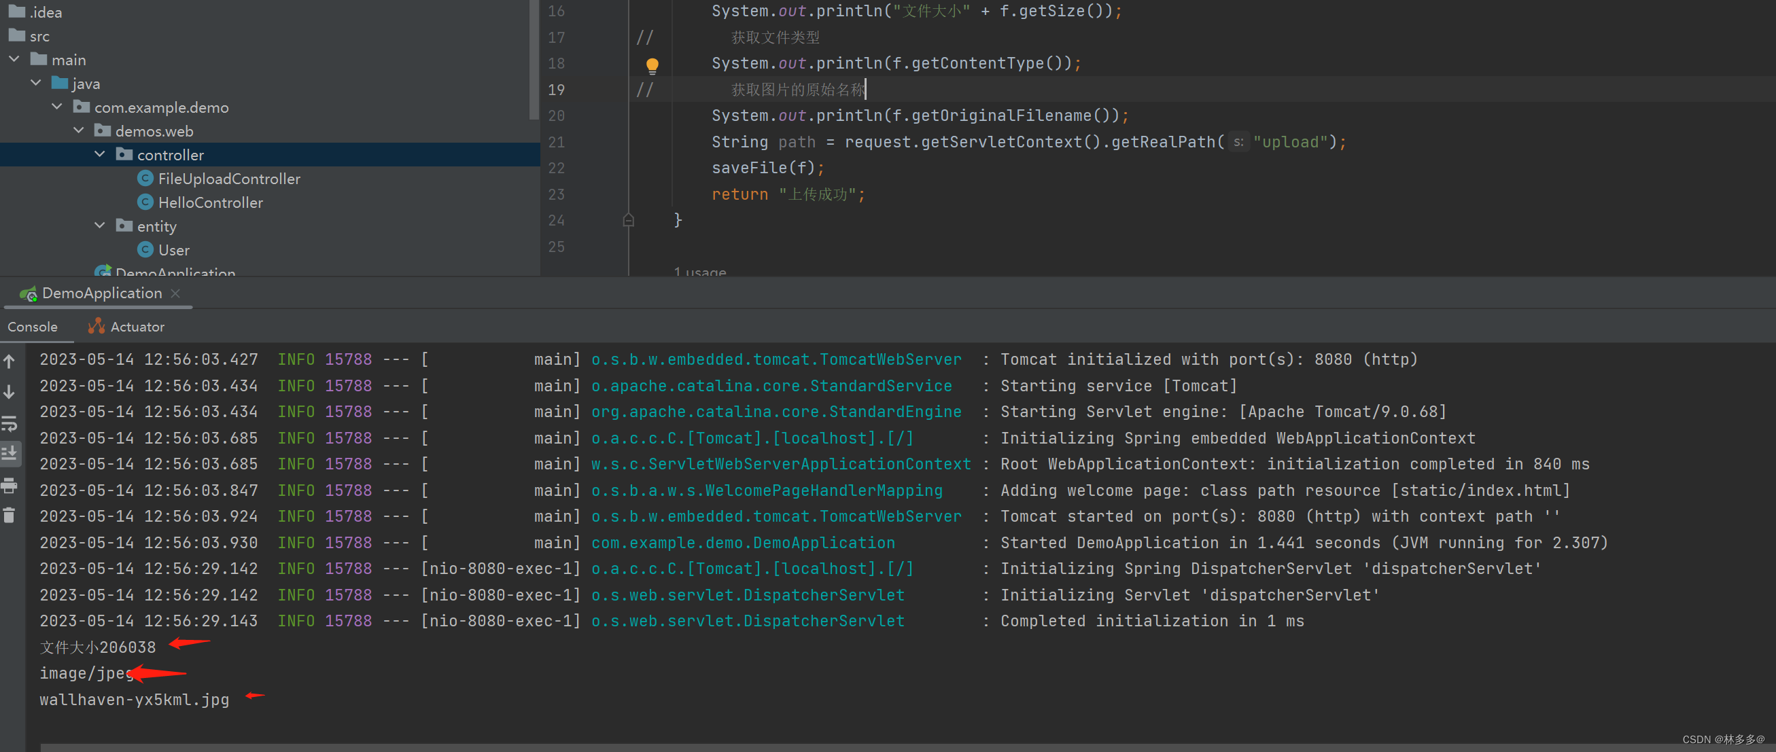Image resolution: width=1776 pixels, height=752 pixels.
Task: Click the yellow light bulb intention icon
Action: point(652,65)
